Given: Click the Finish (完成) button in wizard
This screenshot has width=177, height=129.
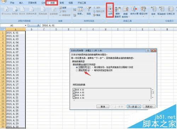Looking at the screenshot, I should 149,107.
